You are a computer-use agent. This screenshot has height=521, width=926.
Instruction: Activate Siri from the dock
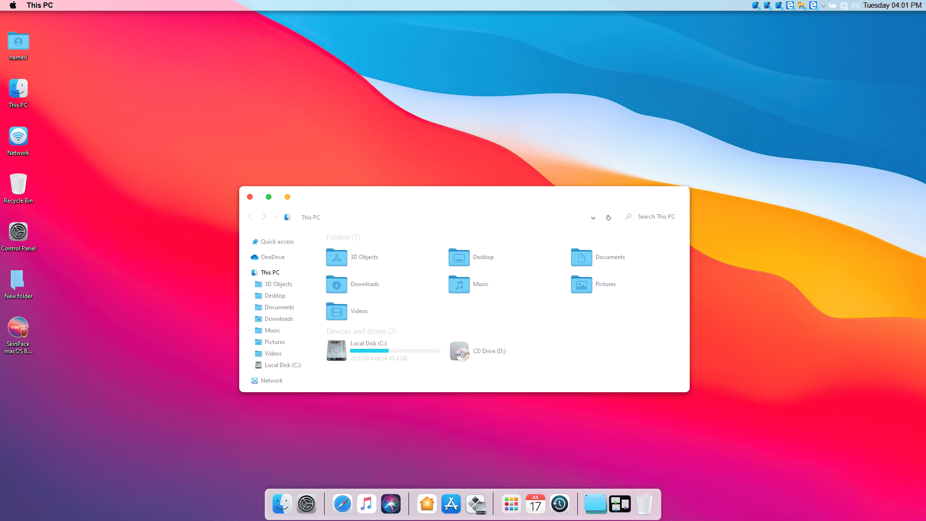point(391,504)
